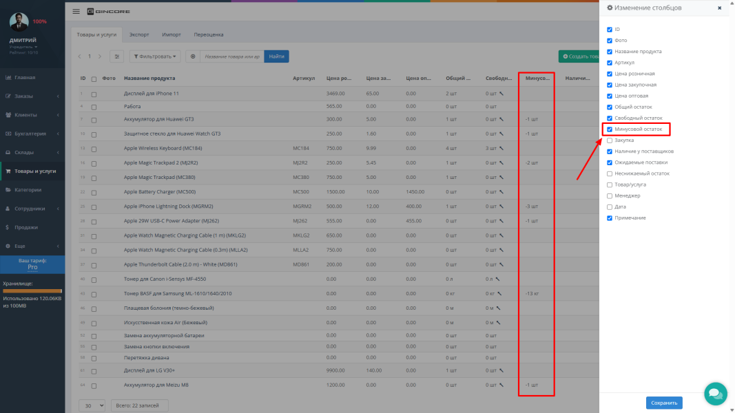This screenshot has height=413, width=735.
Task: Enable the Менеджер column checkbox
Action: (610, 195)
